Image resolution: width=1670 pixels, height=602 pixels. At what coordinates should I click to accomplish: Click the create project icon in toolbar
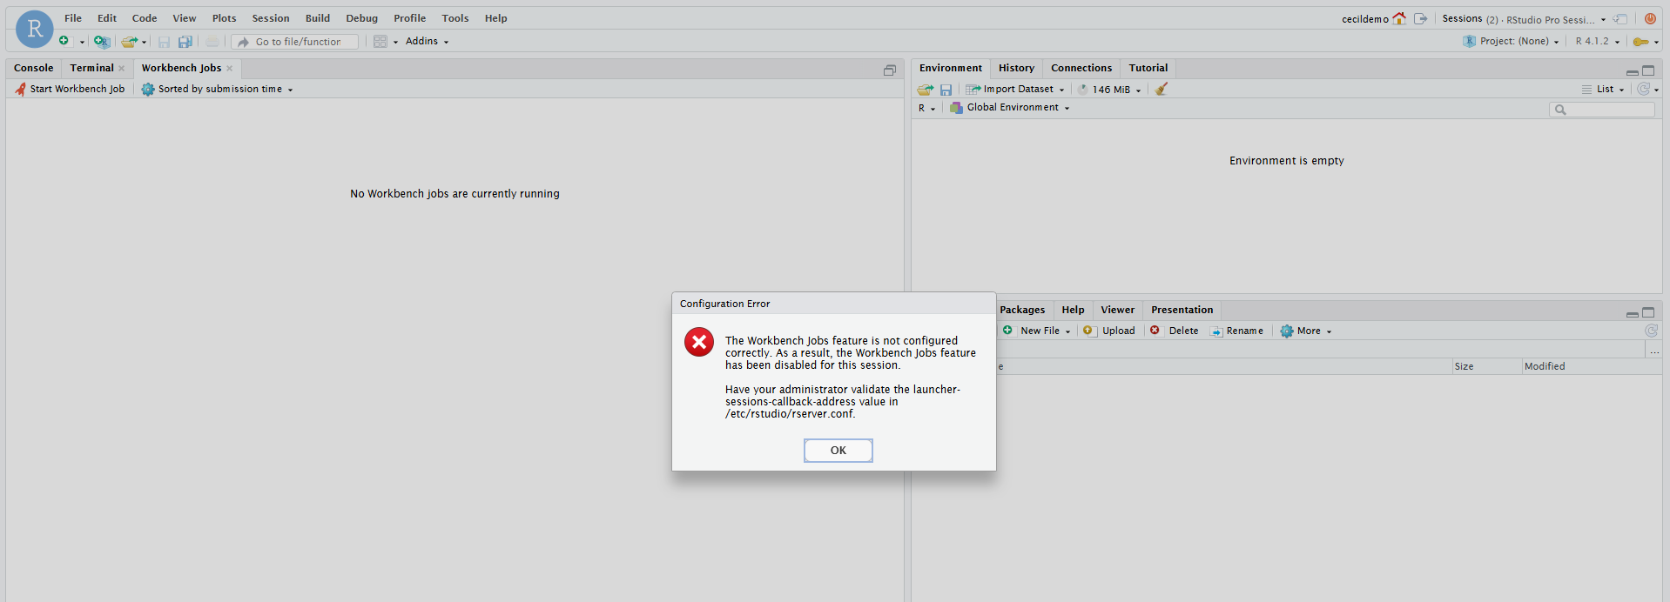pos(102,41)
